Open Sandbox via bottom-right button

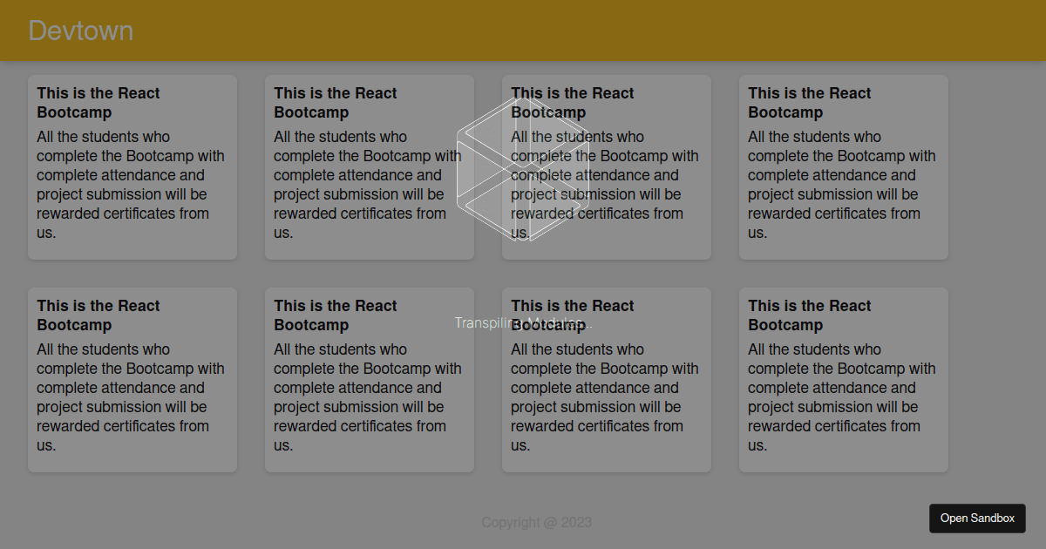coord(977,518)
